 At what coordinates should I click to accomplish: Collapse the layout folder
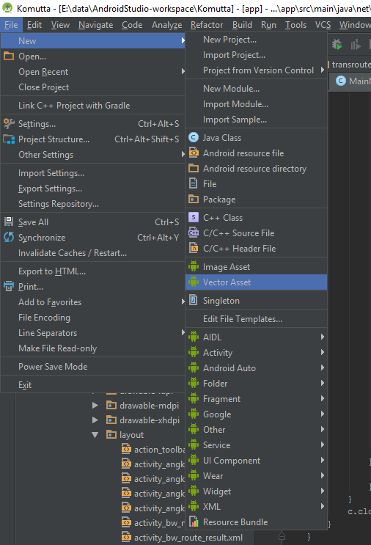pyautogui.click(x=95, y=434)
